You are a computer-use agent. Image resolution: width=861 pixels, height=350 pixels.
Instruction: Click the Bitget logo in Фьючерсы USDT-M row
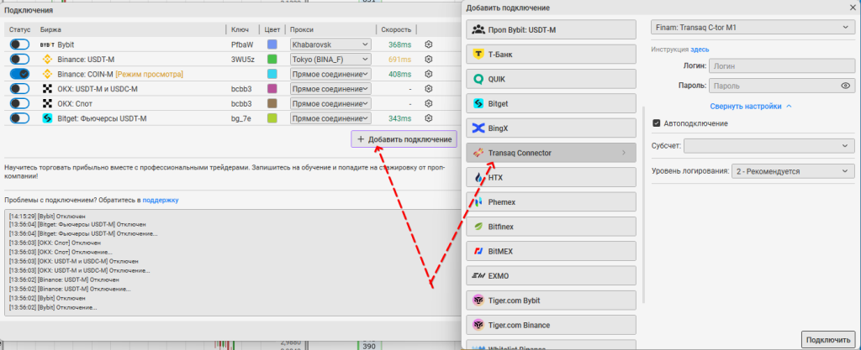[x=47, y=118]
